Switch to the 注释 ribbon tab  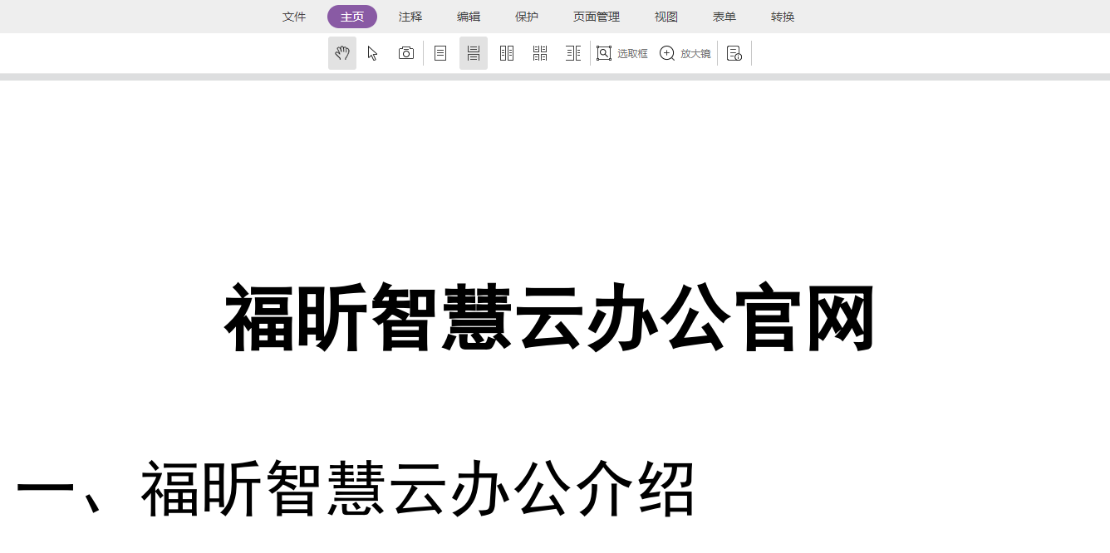(x=410, y=17)
